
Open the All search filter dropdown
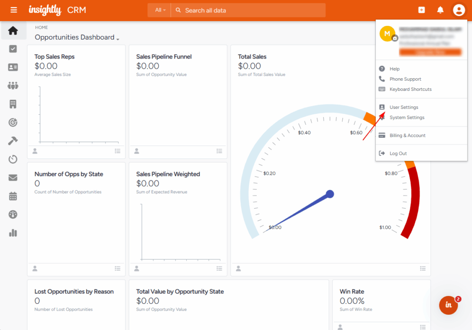160,10
